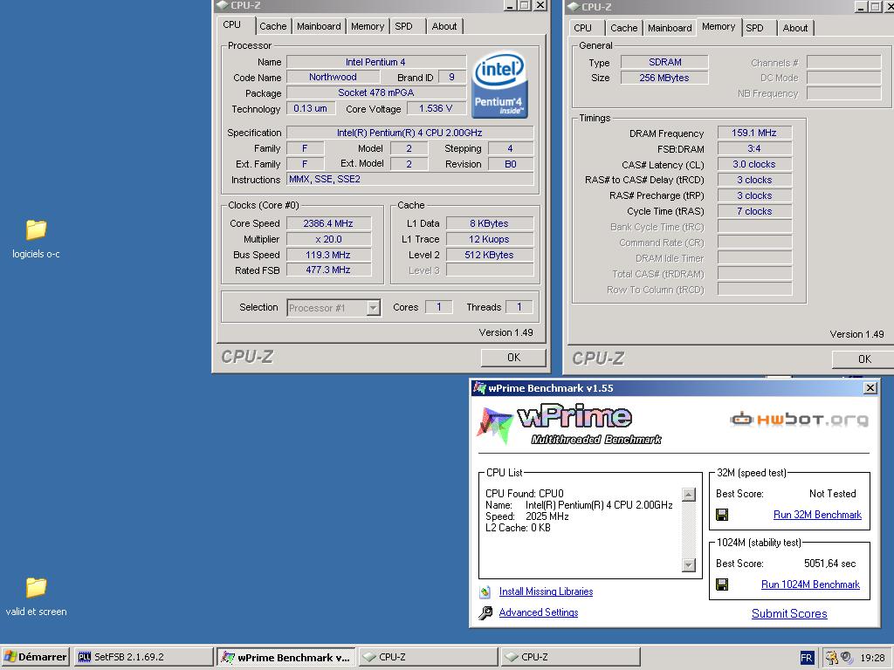Viewport: 894px width, 670px height.
Task: Open Memory tab in left CPU-Z window
Action: (368, 26)
